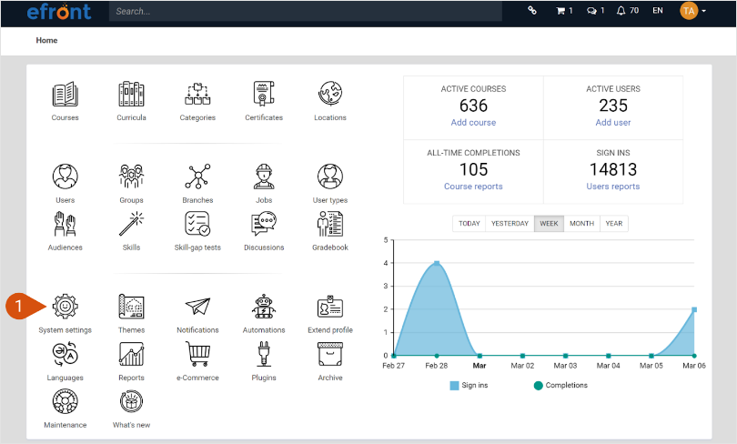This screenshot has width=737, height=444.
Task: Select the TODAY chart range tab
Action: pos(469,224)
